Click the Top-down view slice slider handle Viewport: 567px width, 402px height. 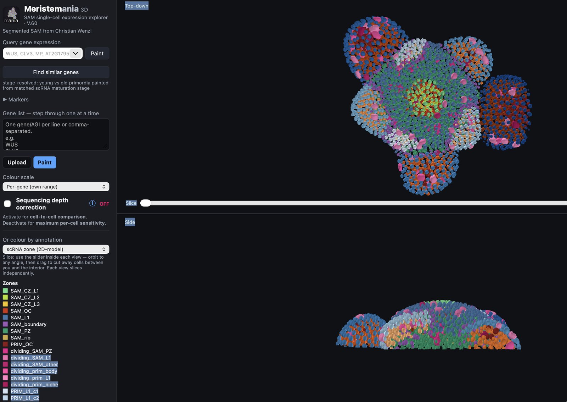146,203
